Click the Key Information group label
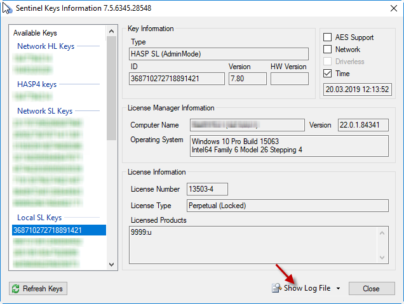 click(151, 29)
